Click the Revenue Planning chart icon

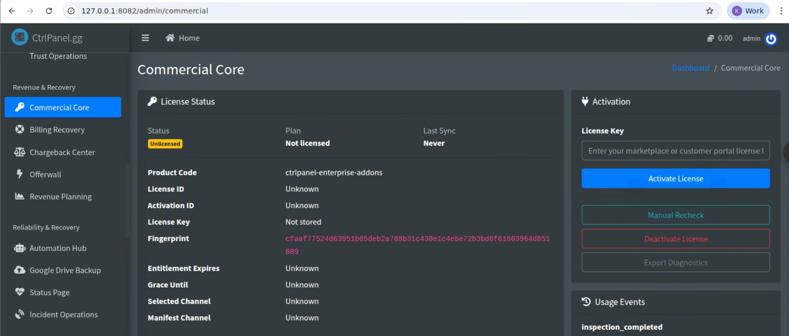pyautogui.click(x=19, y=196)
